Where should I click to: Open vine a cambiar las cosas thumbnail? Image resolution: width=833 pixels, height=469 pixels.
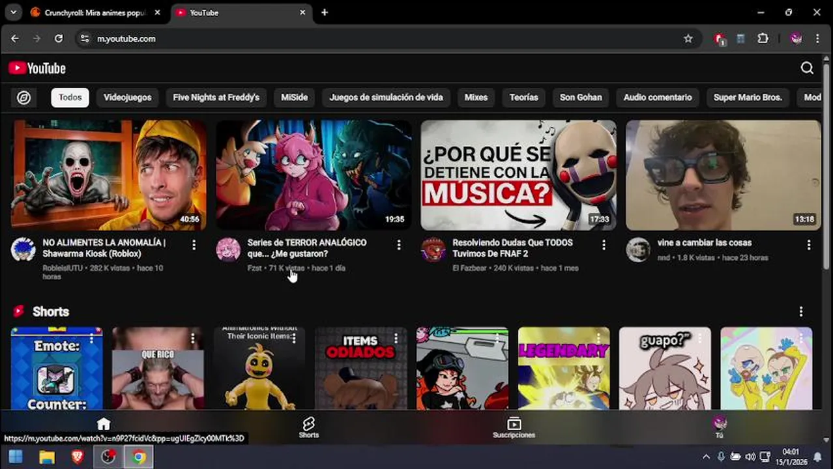(x=723, y=175)
